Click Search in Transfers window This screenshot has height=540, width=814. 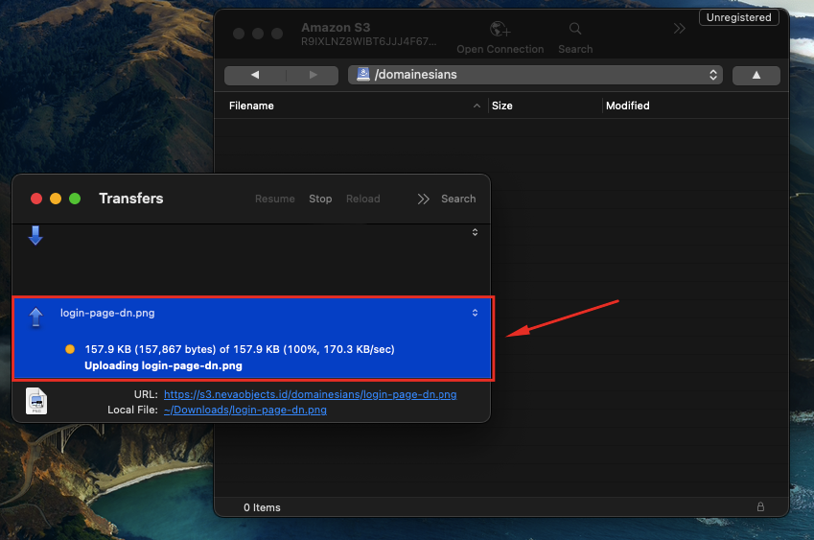click(x=458, y=199)
